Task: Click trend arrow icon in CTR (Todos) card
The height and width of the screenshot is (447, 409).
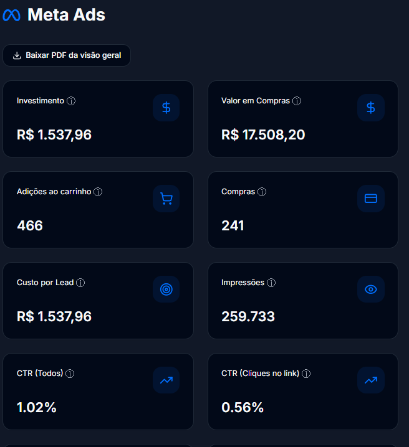Action: (x=166, y=380)
